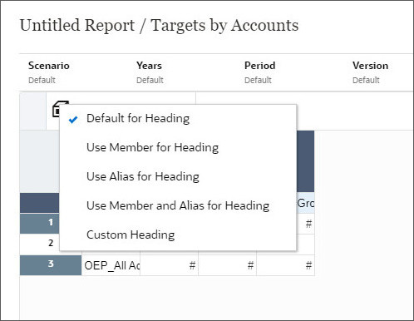Click the Gro column heading cell
Image resolution: width=414 pixels, height=321 pixels.
point(305,203)
